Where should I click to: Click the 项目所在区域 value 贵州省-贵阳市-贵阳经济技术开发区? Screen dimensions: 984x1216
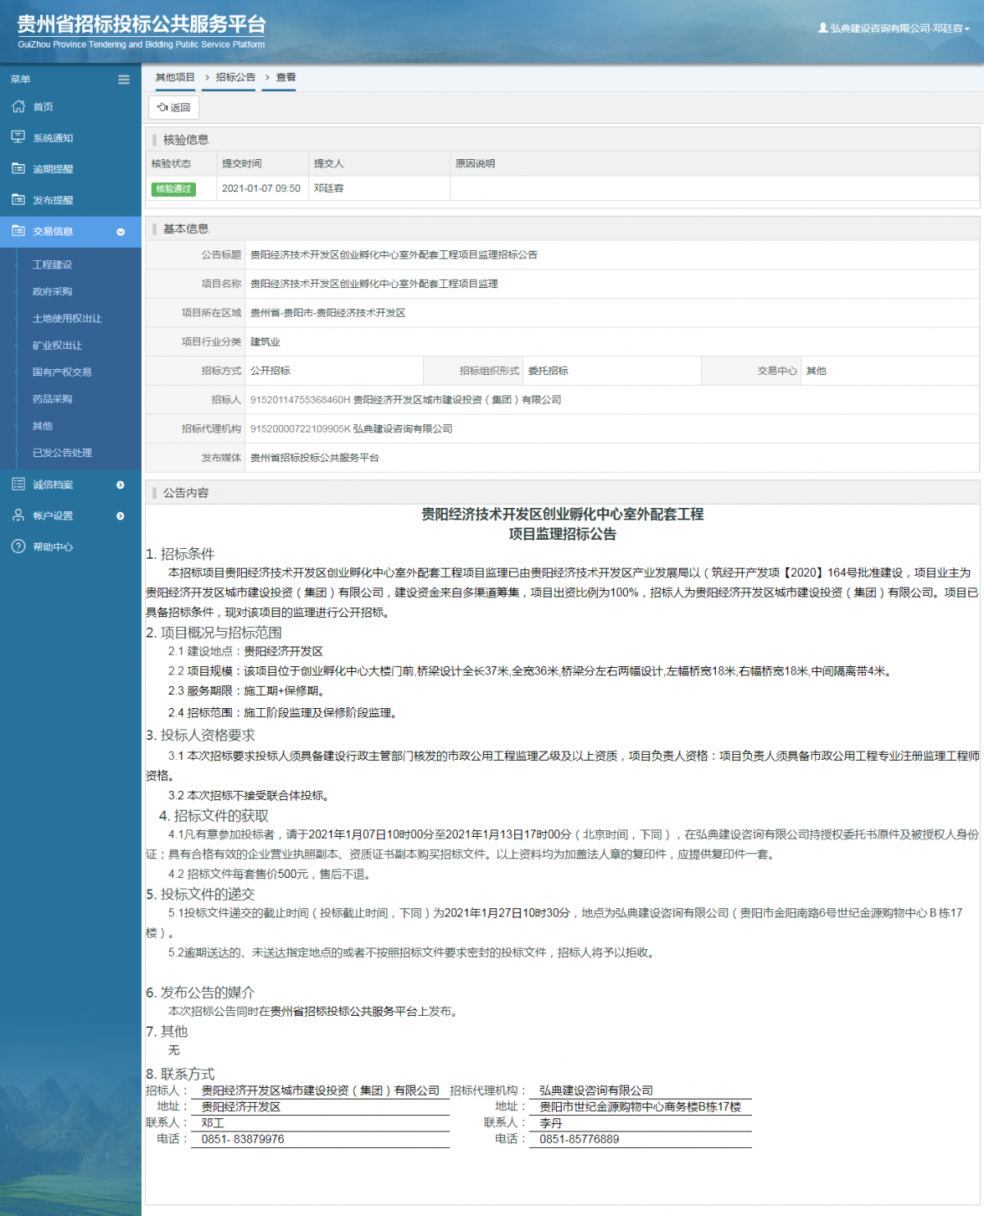click(x=328, y=313)
